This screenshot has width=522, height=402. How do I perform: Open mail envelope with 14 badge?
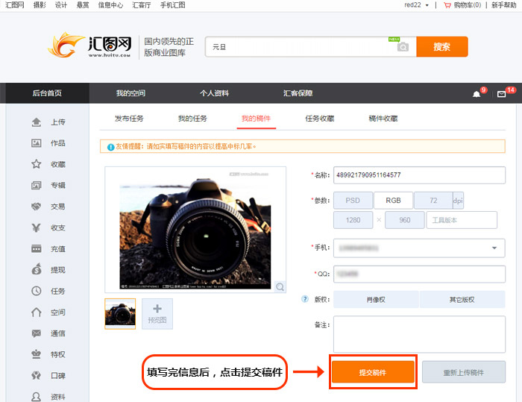[x=502, y=94]
